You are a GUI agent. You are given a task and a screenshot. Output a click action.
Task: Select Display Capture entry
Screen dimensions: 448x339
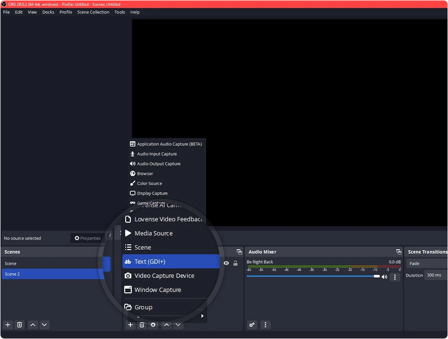[x=167, y=193]
